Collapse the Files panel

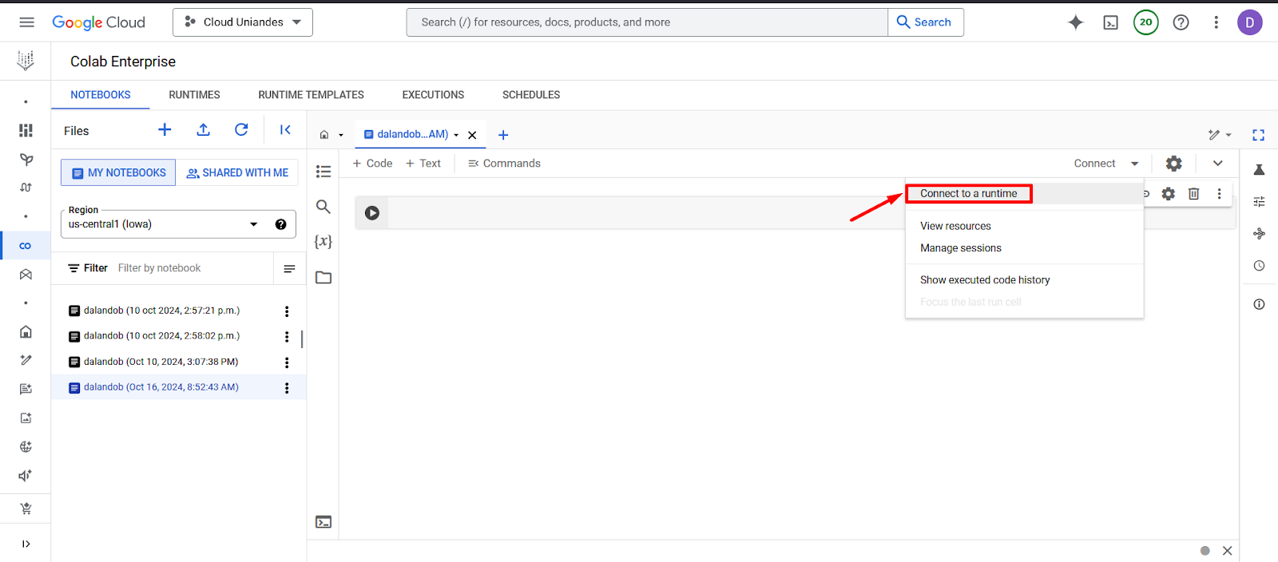point(285,130)
